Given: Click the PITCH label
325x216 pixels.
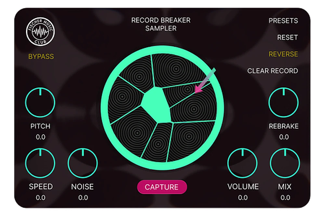Looking at the screenshot, I should pyautogui.click(x=41, y=126).
